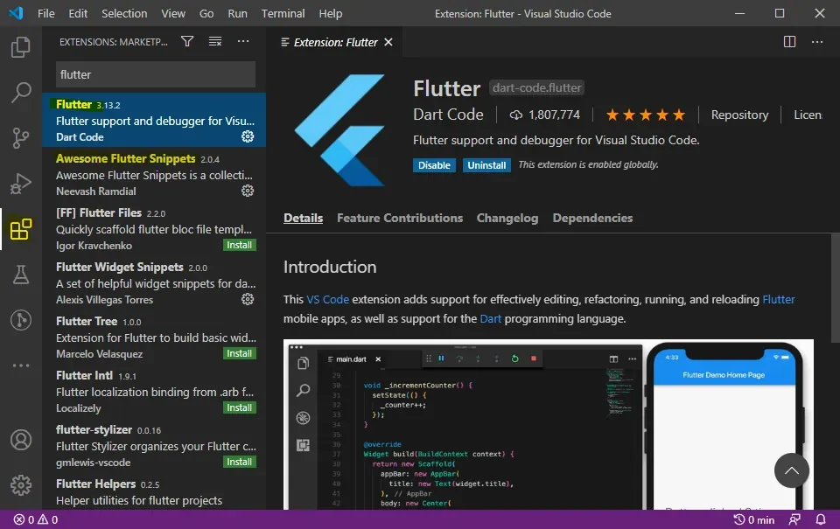Screen dimensions: 840x529
Task: Click the 0 min timer status item
Action: click(x=753, y=519)
